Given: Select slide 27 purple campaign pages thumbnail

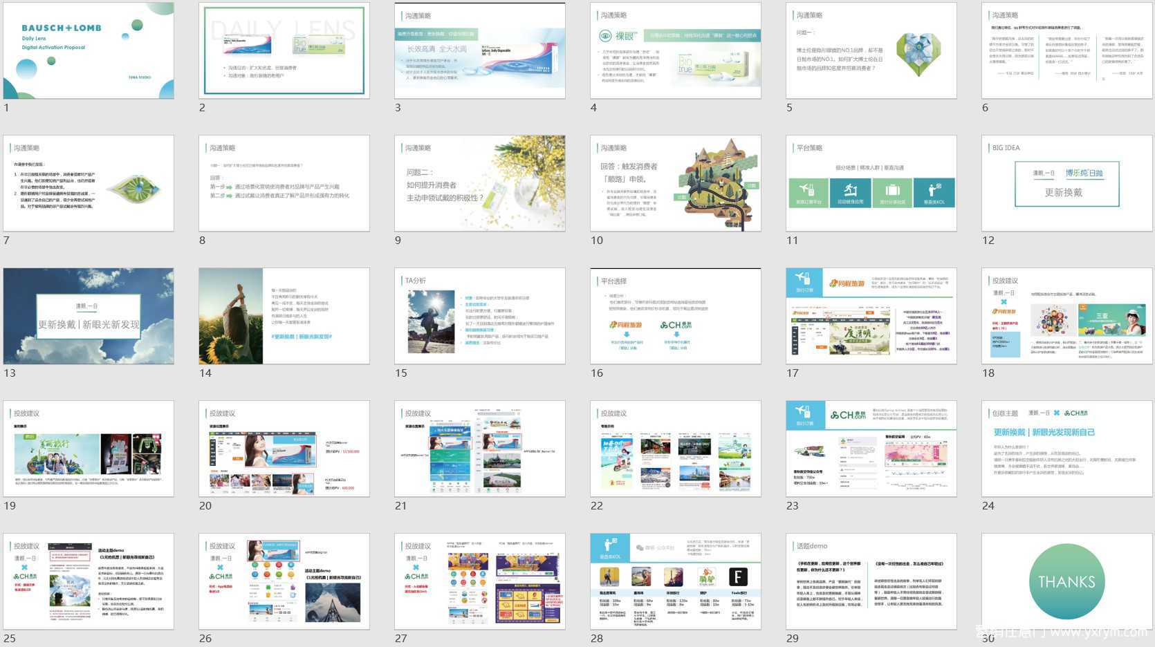Looking at the screenshot, I should pyautogui.click(x=480, y=581).
